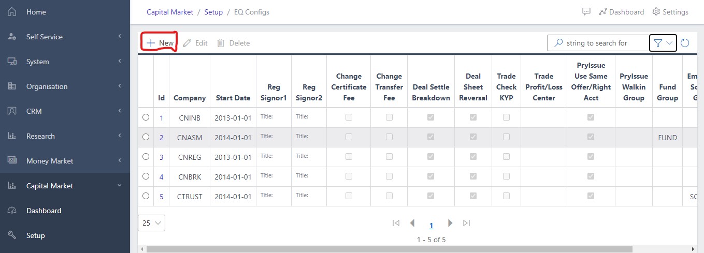Click the search string input field
The width and height of the screenshot is (704, 253).
[x=598, y=43]
